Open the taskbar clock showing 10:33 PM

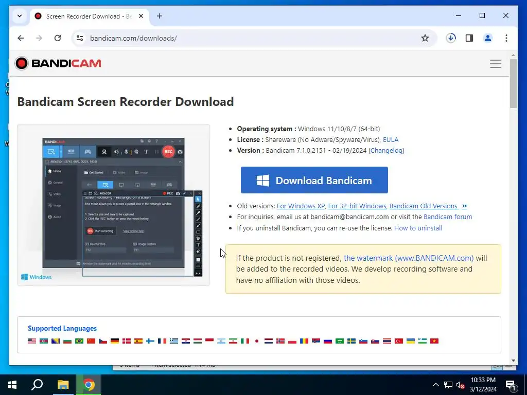click(x=483, y=385)
